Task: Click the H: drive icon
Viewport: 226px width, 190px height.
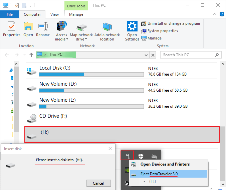Action: (x=32, y=136)
